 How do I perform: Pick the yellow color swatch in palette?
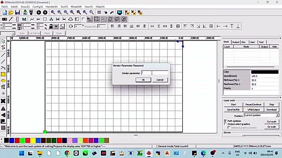point(33,140)
